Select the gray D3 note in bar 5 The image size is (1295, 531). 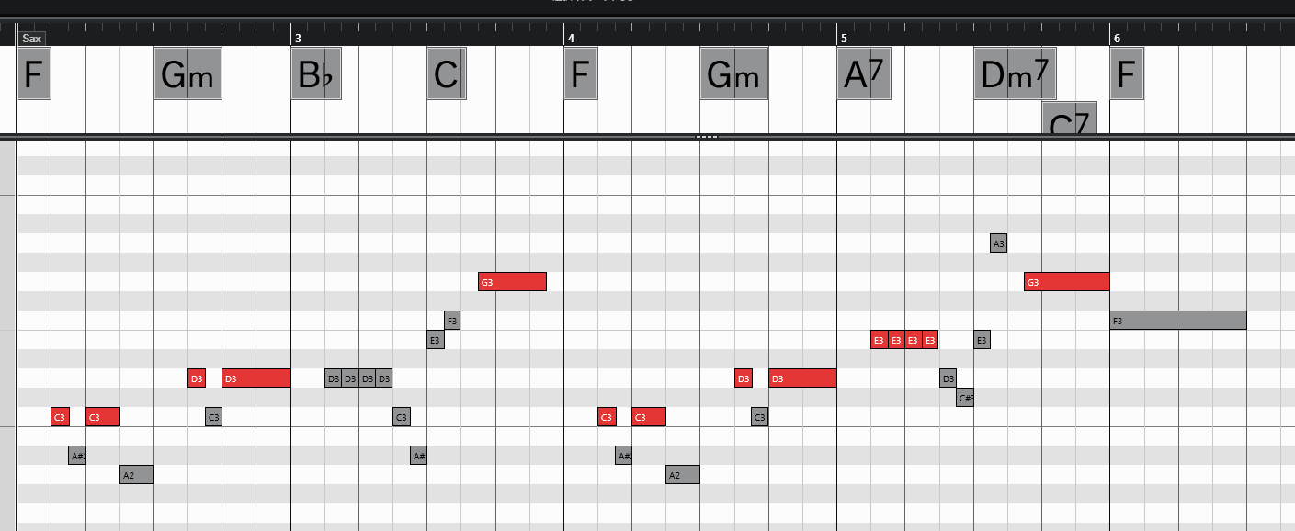pyautogui.click(x=948, y=378)
